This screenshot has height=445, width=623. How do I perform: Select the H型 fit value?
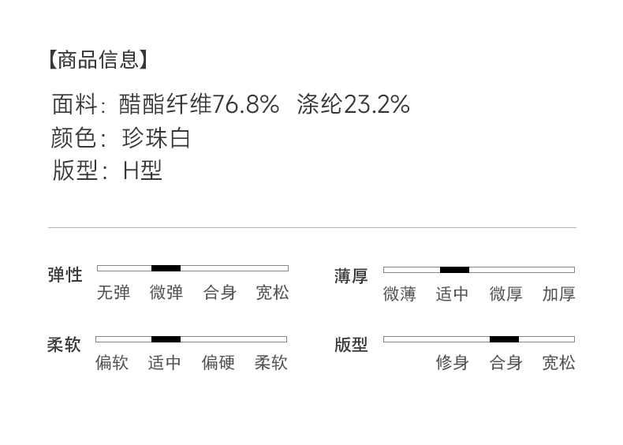(x=142, y=170)
